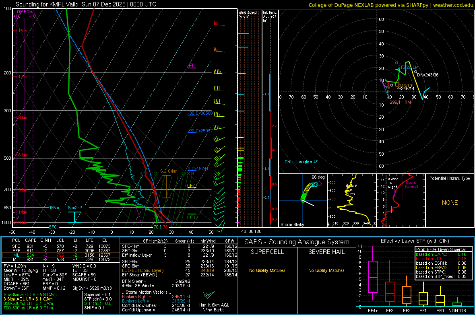475x315 pixels.
Task: Click the OMEGA label
Action: pos(25,12)
